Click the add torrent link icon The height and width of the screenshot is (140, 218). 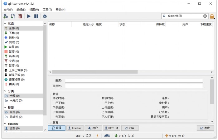pos(6,16)
